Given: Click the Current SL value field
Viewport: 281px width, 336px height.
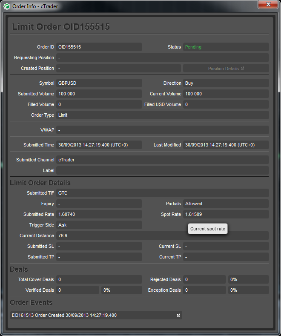Looking at the screenshot, I should click(226, 246).
